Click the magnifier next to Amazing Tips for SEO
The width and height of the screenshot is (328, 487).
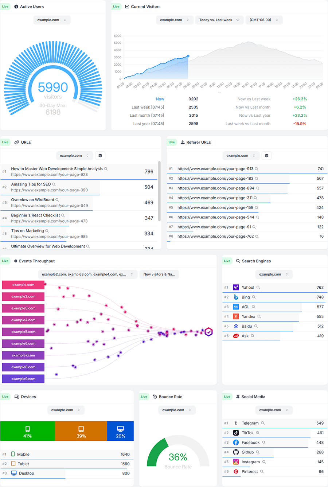click(x=54, y=184)
